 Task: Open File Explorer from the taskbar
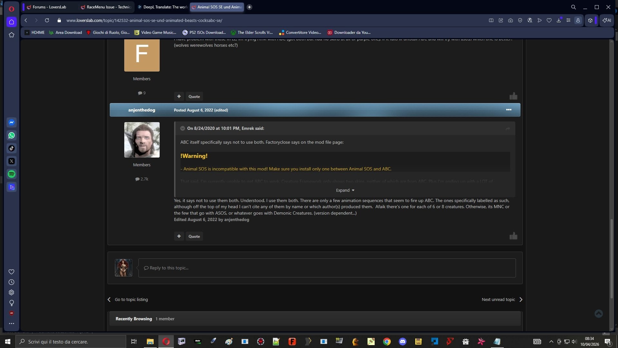point(150,342)
